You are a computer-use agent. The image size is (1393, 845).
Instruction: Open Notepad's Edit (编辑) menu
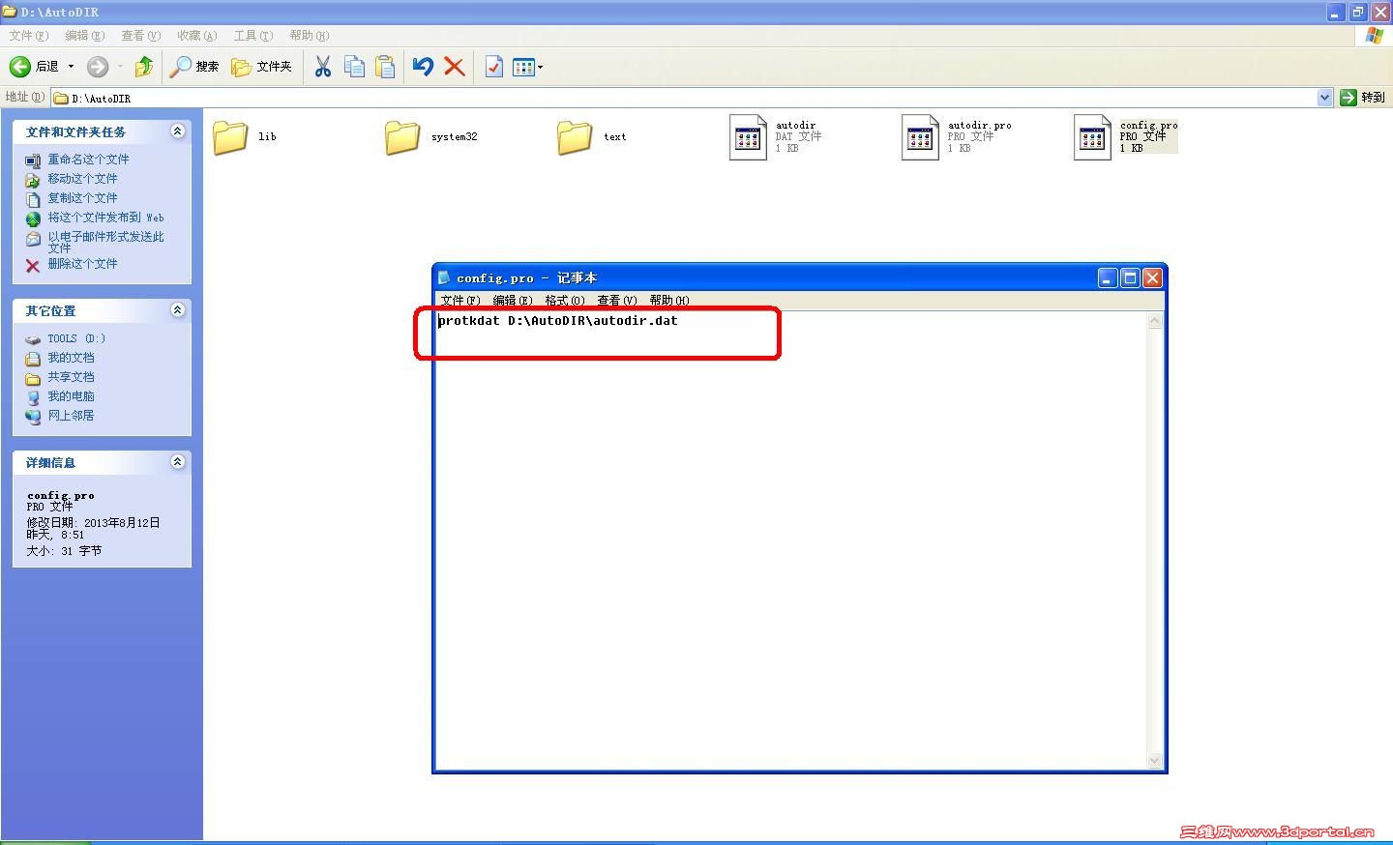(513, 301)
